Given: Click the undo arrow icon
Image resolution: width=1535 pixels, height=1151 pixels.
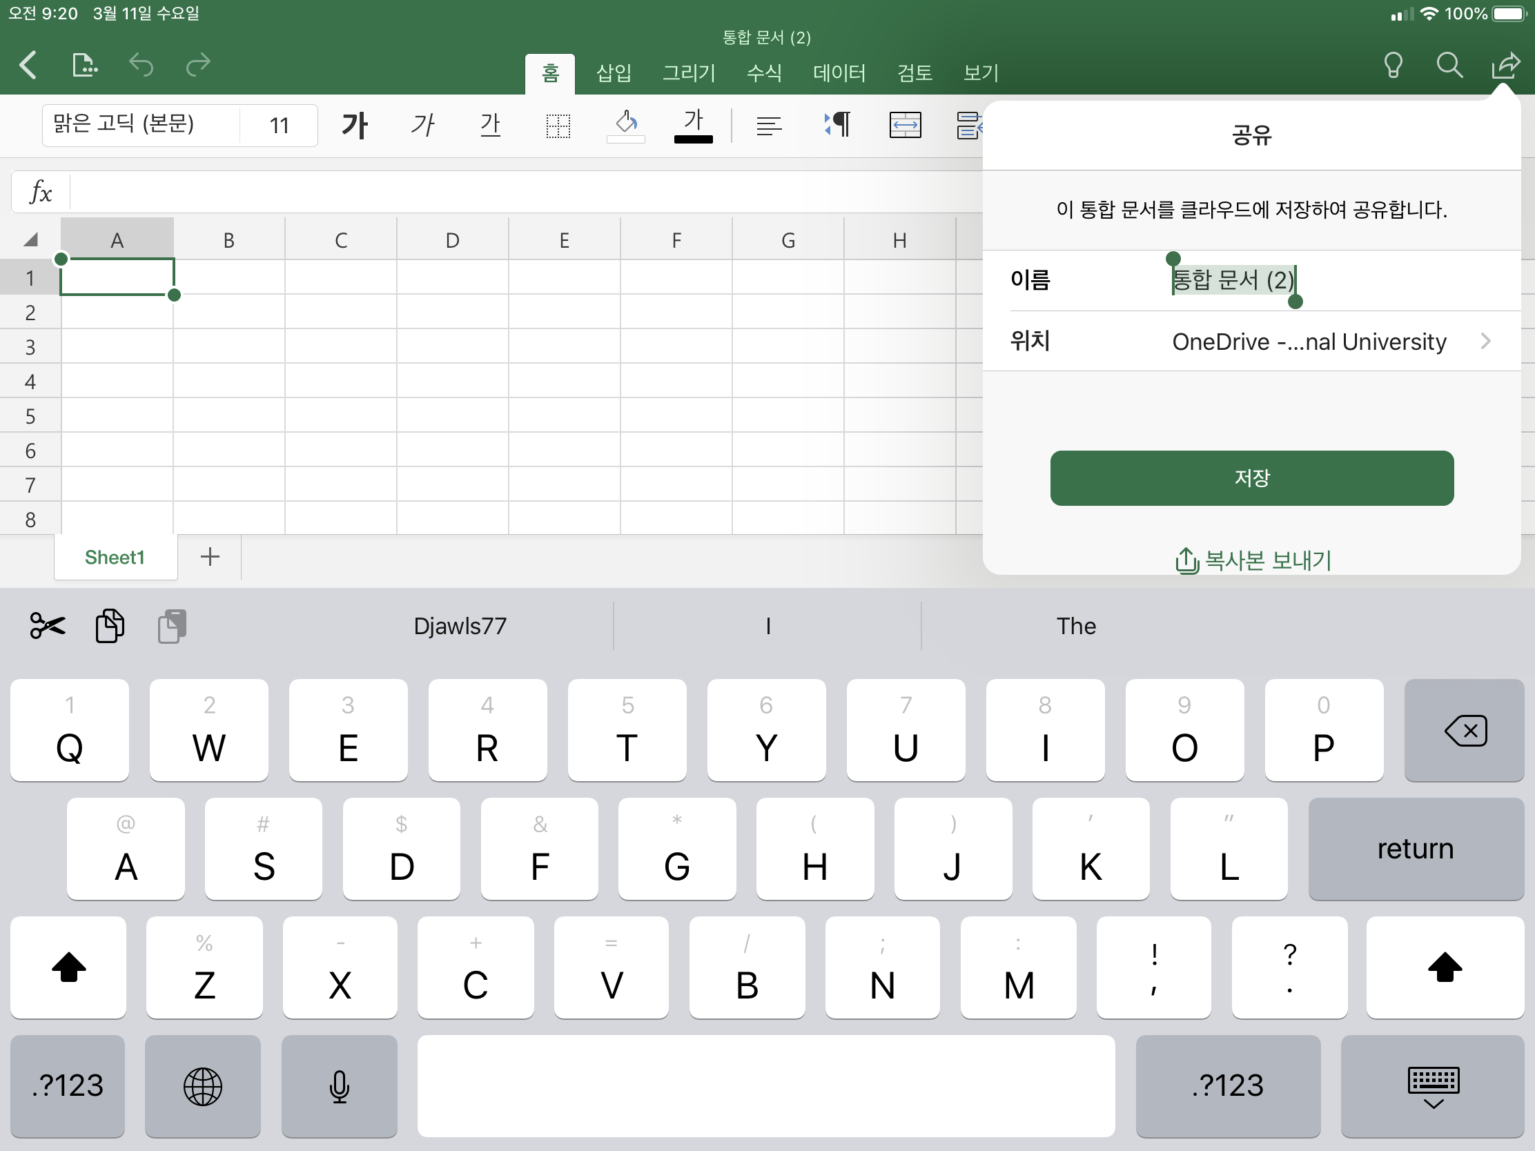Looking at the screenshot, I should [x=141, y=66].
